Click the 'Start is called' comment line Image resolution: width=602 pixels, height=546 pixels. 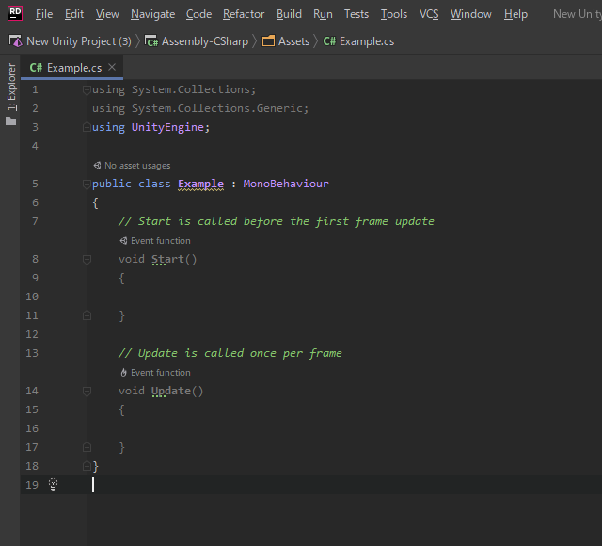coord(276,221)
